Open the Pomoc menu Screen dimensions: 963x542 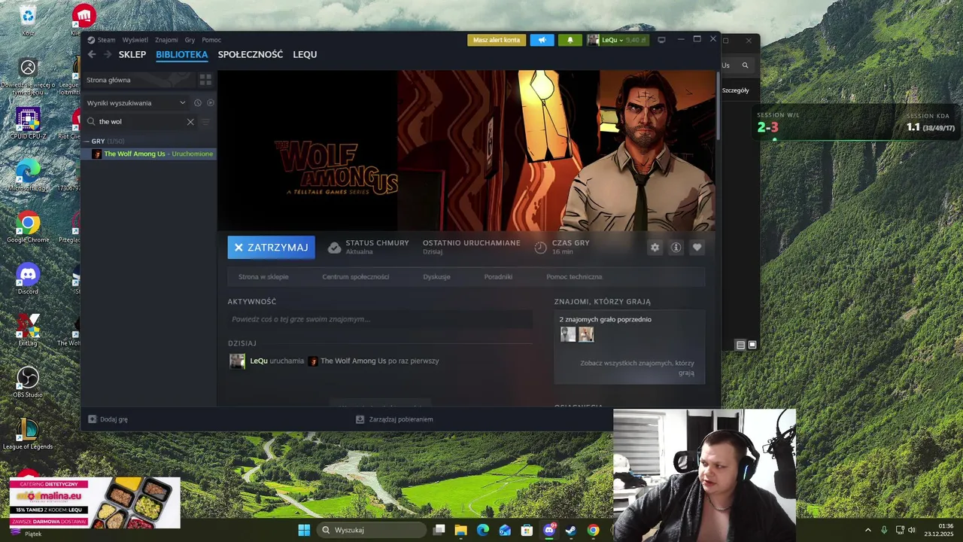coord(211,40)
